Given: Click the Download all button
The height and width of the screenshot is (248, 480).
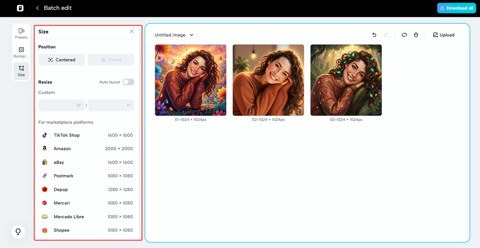Looking at the screenshot, I should point(456,8).
